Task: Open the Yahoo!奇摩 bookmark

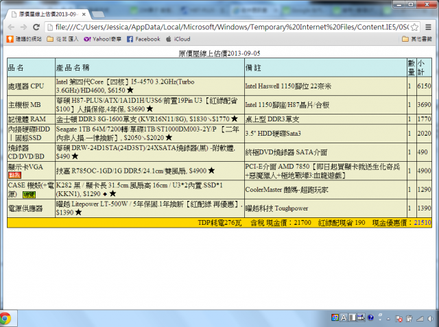Action: [x=102, y=39]
